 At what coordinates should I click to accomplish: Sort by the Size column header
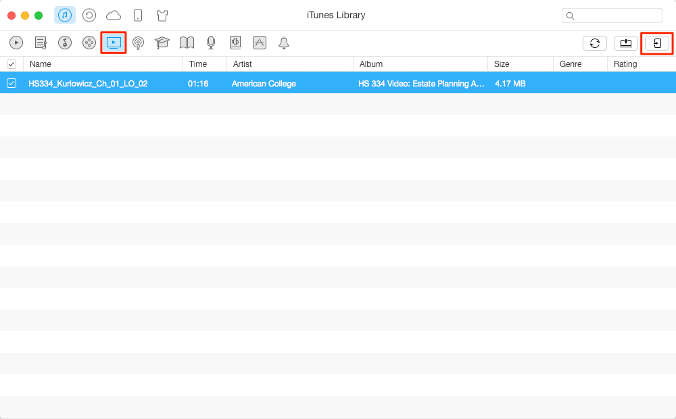[521, 64]
